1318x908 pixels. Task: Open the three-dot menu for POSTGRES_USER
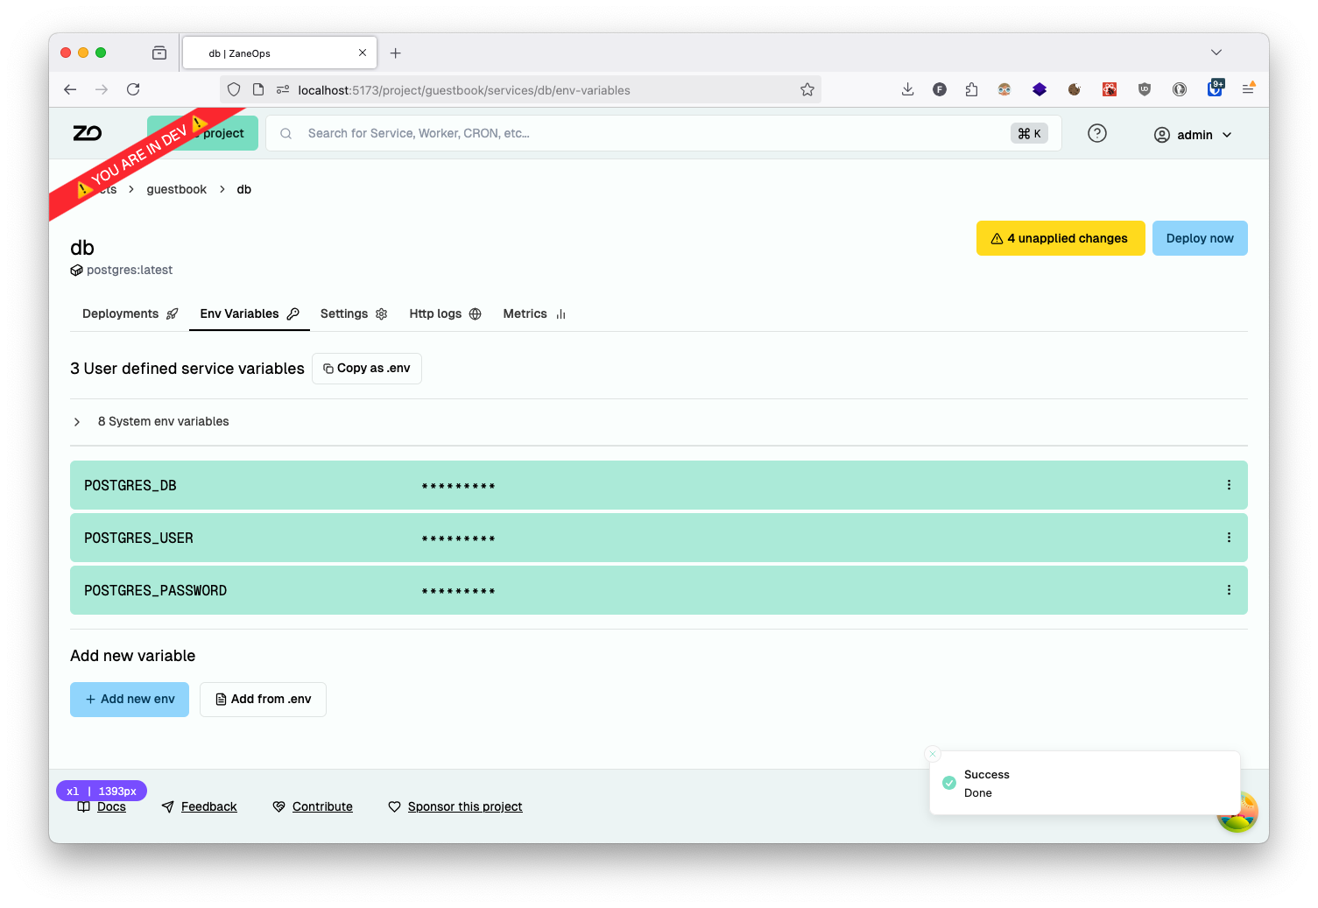coord(1229,538)
